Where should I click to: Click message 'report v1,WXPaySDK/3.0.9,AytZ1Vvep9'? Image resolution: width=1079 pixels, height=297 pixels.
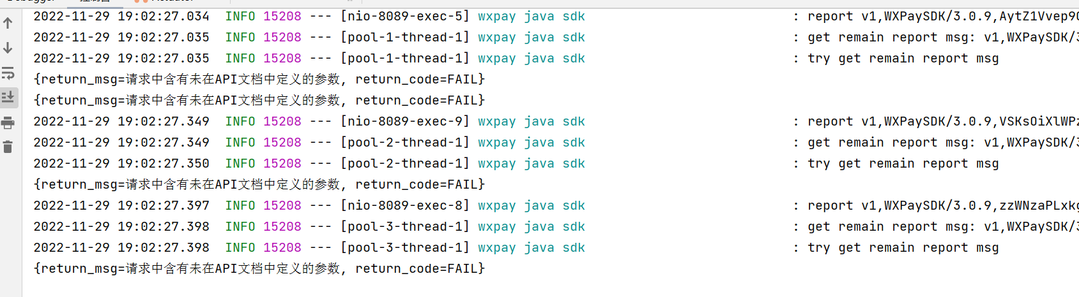click(x=943, y=17)
